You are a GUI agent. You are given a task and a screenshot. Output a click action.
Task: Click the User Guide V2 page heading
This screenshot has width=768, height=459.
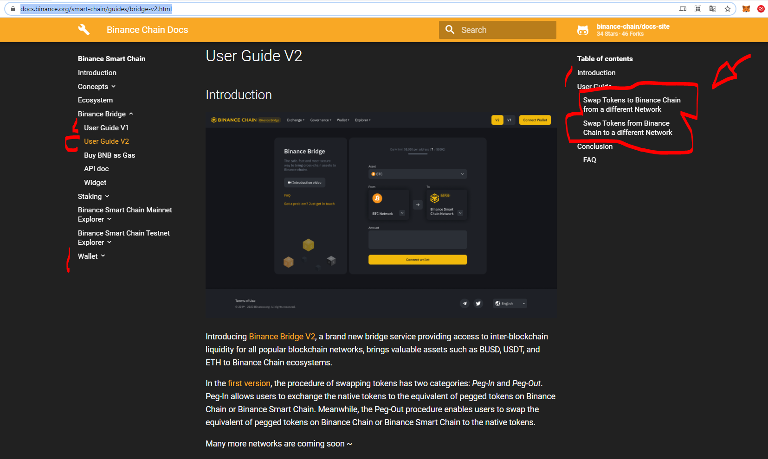[254, 56]
